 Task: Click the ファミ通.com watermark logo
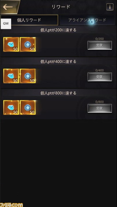point(11,205)
